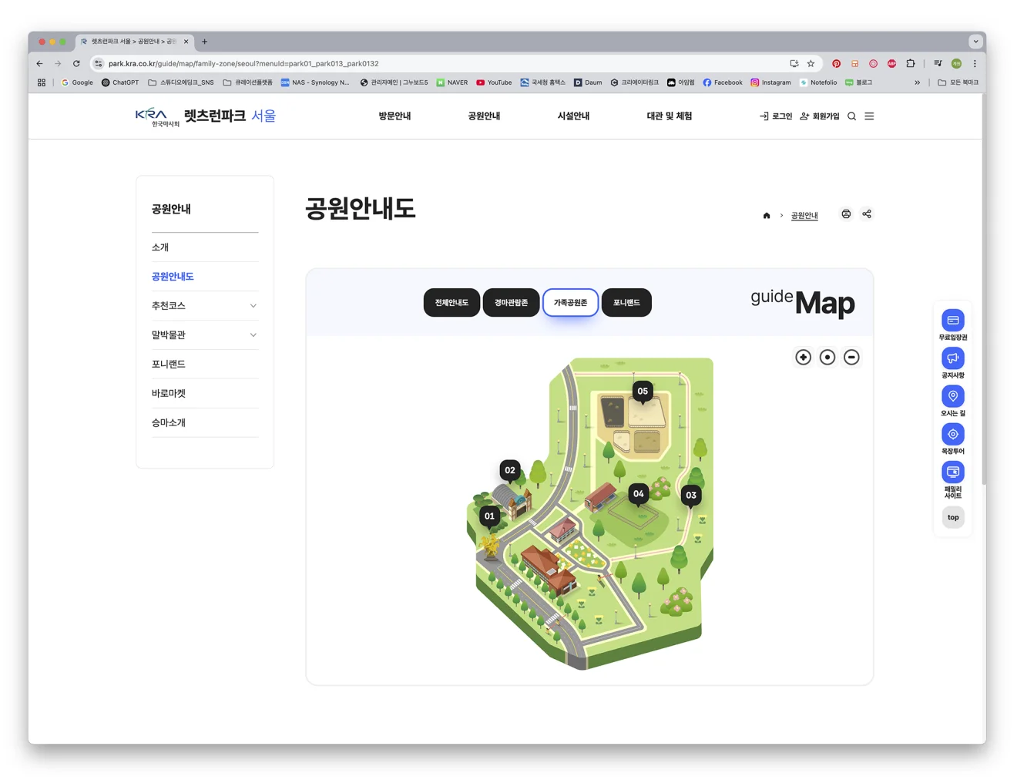Viewport: 1017px width, 780px height.
Task: Open browser extensions puzzle icon
Action: pyautogui.click(x=911, y=64)
